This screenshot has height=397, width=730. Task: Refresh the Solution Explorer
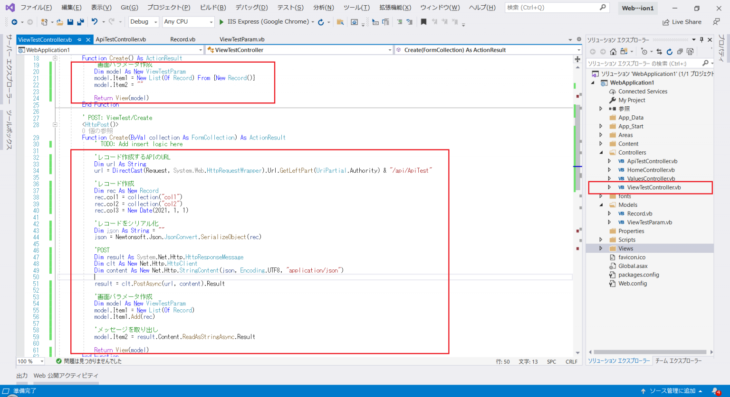point(670,51)
